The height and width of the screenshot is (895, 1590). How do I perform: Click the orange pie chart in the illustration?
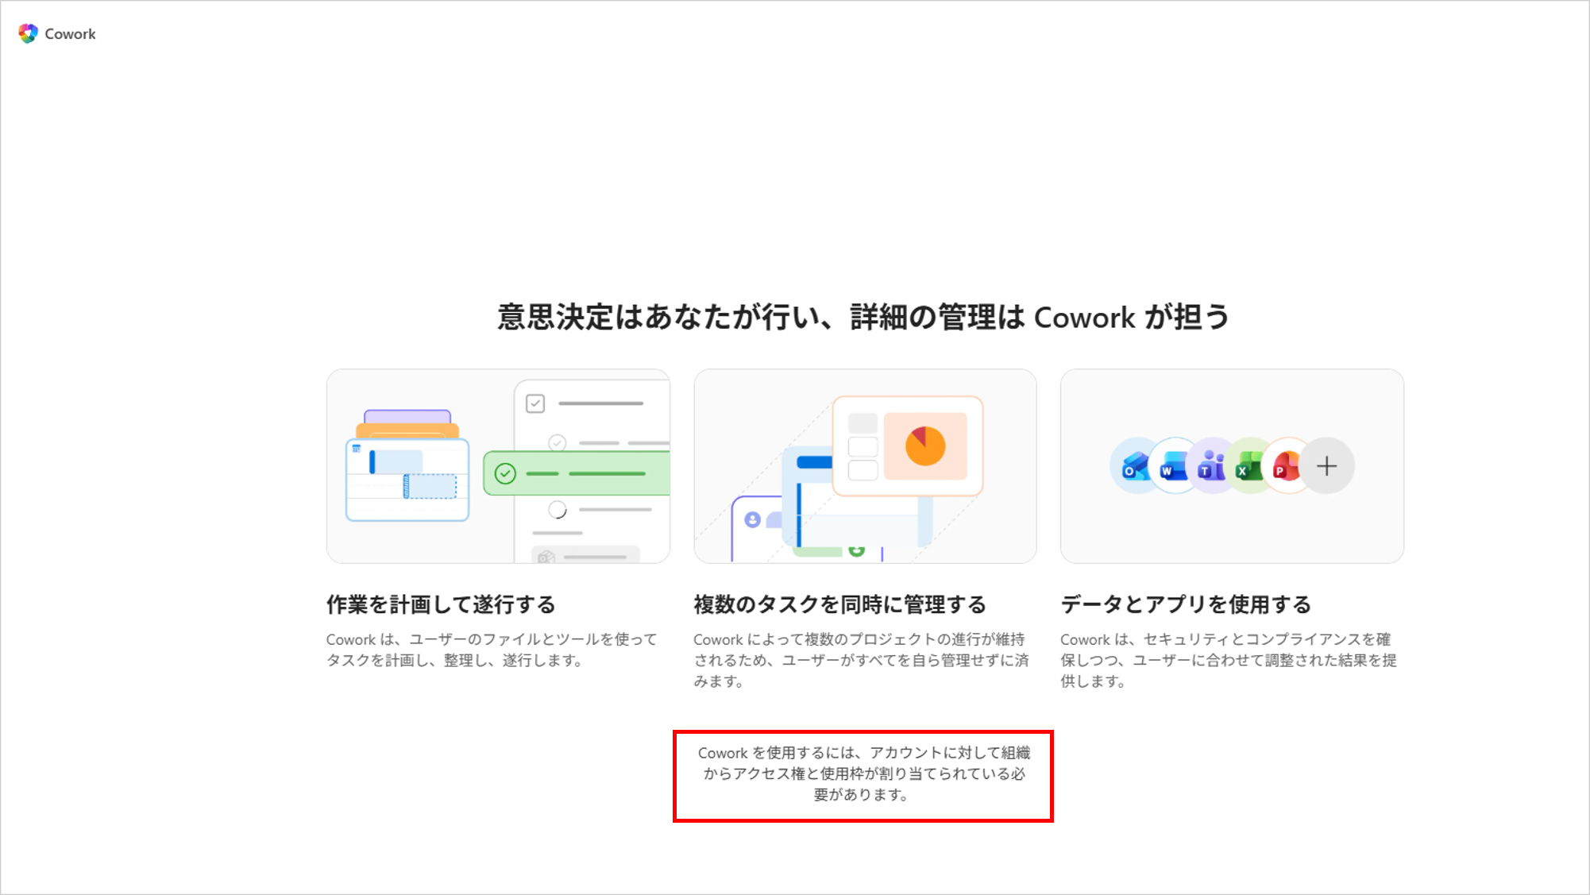(925, 446)
